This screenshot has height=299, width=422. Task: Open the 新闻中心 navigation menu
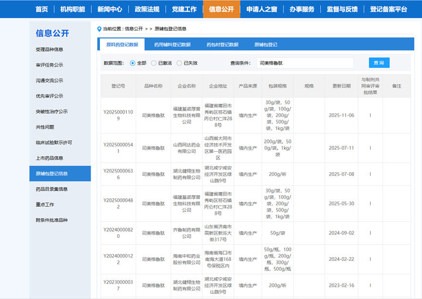click(x=110, y=9)
